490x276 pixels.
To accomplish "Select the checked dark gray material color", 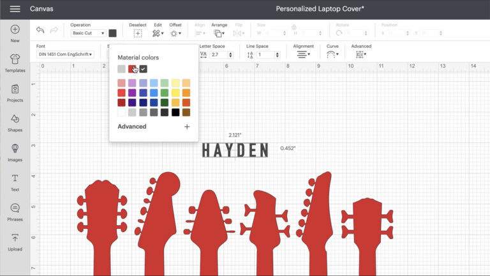I will point(143,69).
